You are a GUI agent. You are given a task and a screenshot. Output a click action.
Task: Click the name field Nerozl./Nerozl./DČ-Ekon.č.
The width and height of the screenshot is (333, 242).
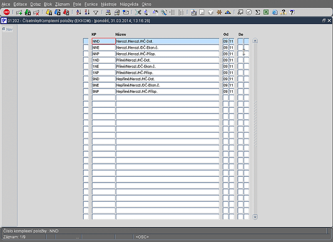168,47
